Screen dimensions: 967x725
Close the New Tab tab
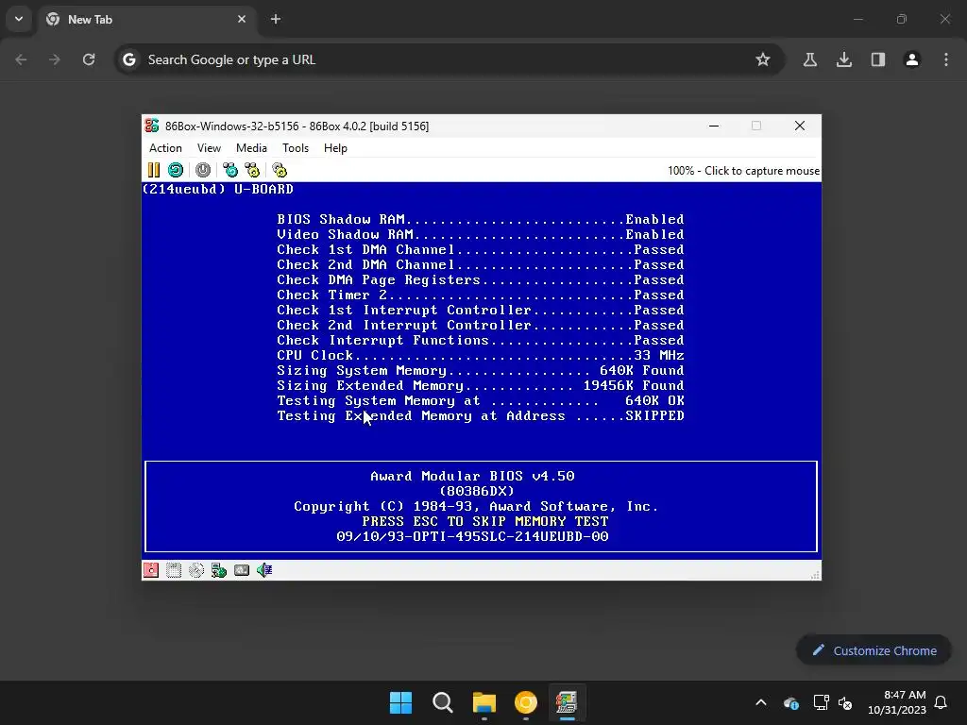coord(242,19)
